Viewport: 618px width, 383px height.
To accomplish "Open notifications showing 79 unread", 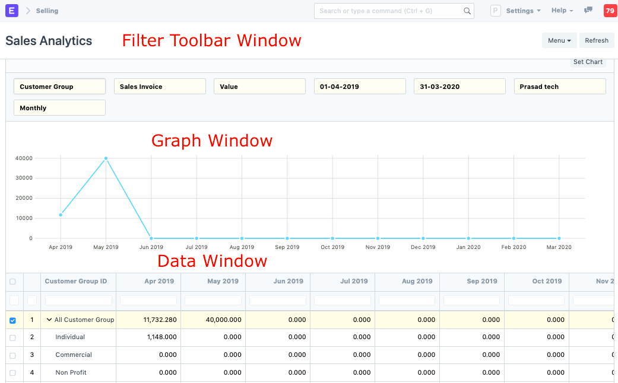I will click(610, 10).
